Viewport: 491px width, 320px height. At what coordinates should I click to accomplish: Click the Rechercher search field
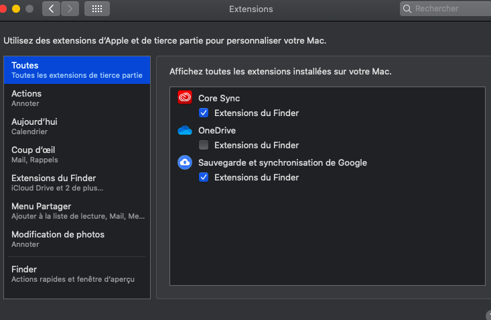pyautogui.click(x=449, y=9)
